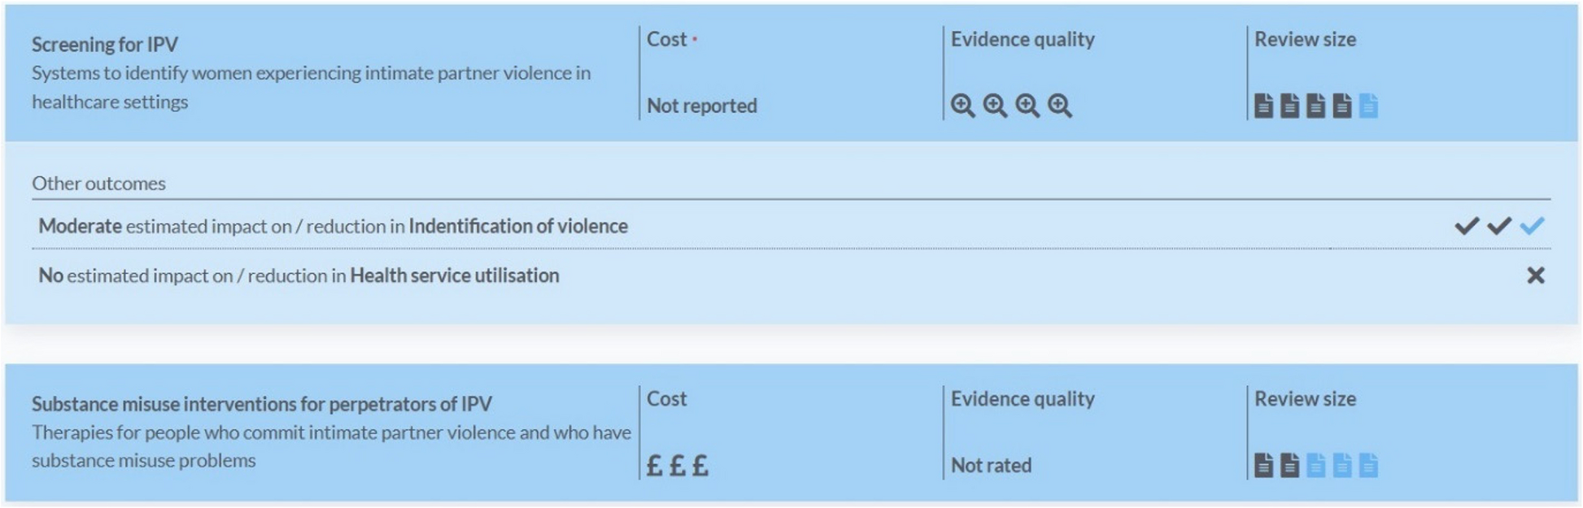Image resolution: width=1583 pixels, height=508 pixels.
Task: Click the fourth magnifier evidence quality icon
Action: click(1060, 106)
